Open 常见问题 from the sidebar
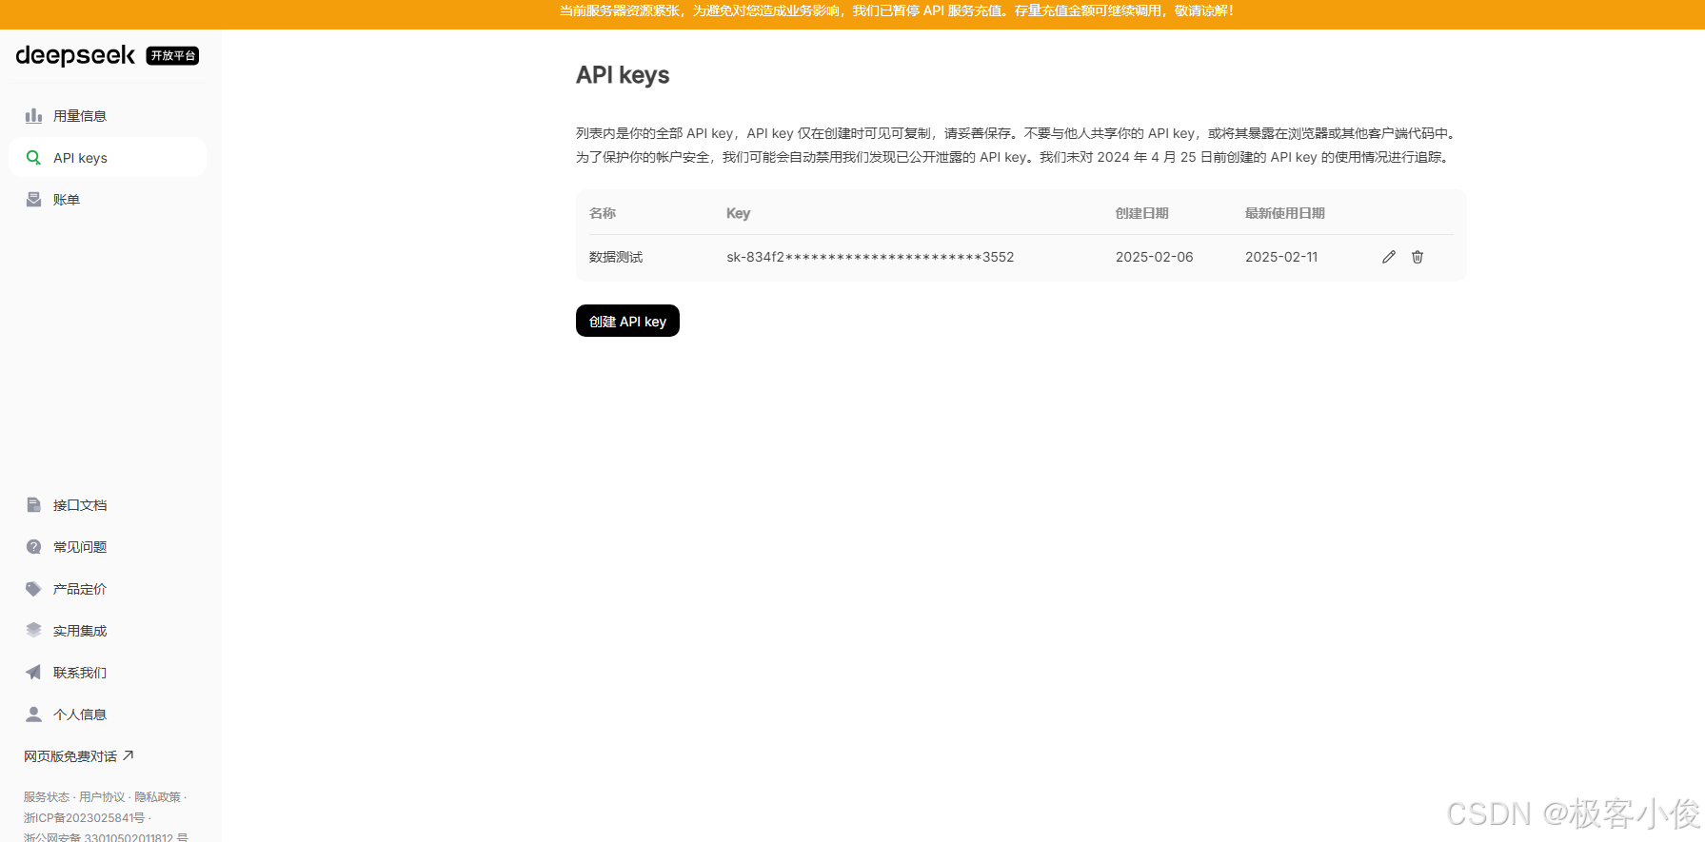The width and height of the screenshot is (1705, 842). click(x=108, y=547)
